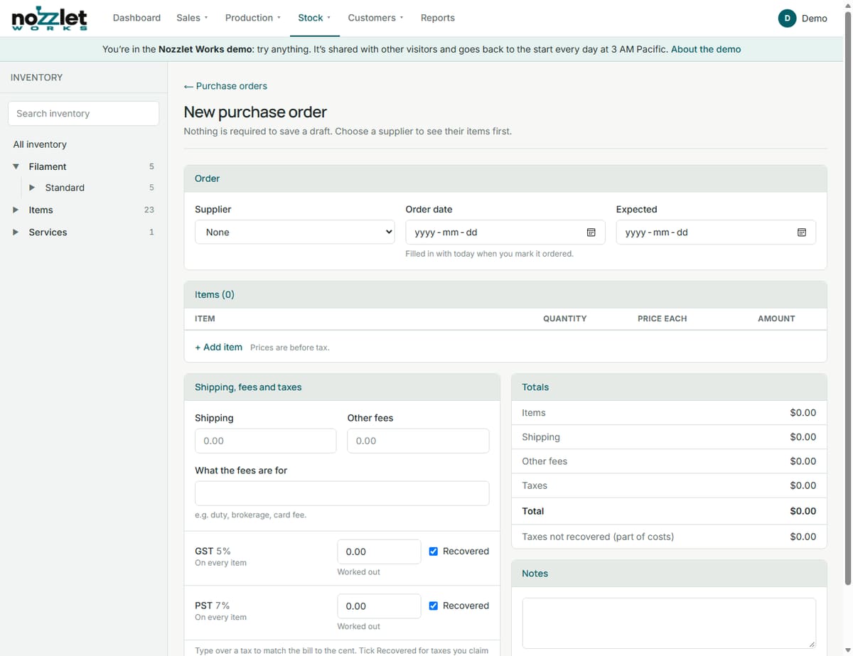Focus the Search inventory field
This screenshot has width=853, height=656.
pyautogui.click(x=83, y=113)
